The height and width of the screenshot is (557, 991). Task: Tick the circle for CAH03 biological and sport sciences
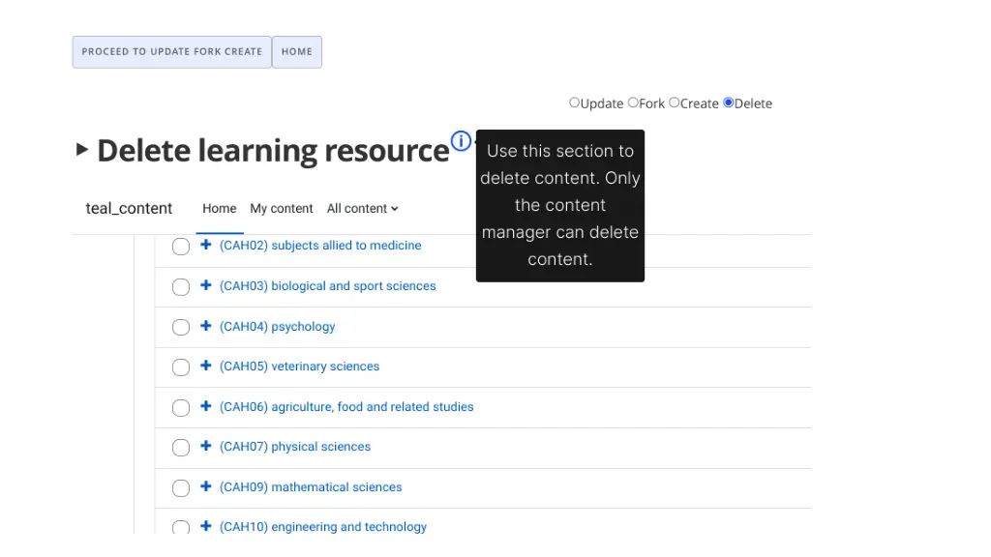pyautogui.click(x=181, y=286)
